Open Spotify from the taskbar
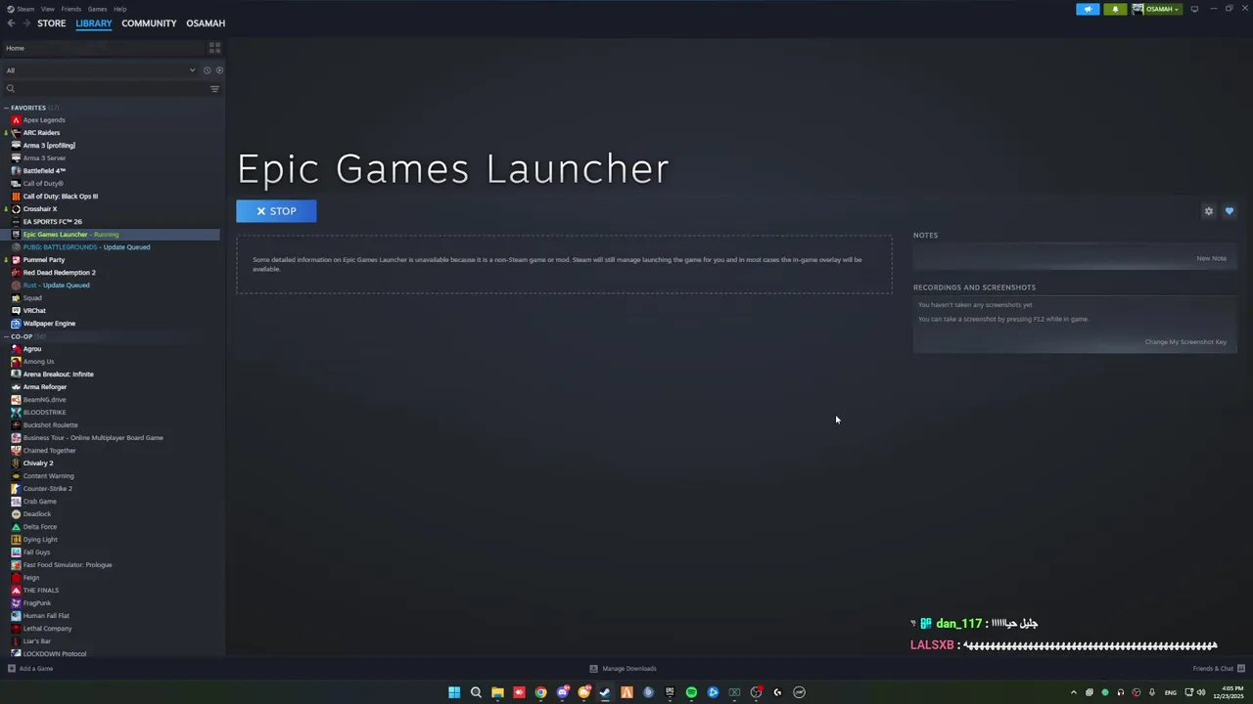1253x704 pixels. point(691,692)
